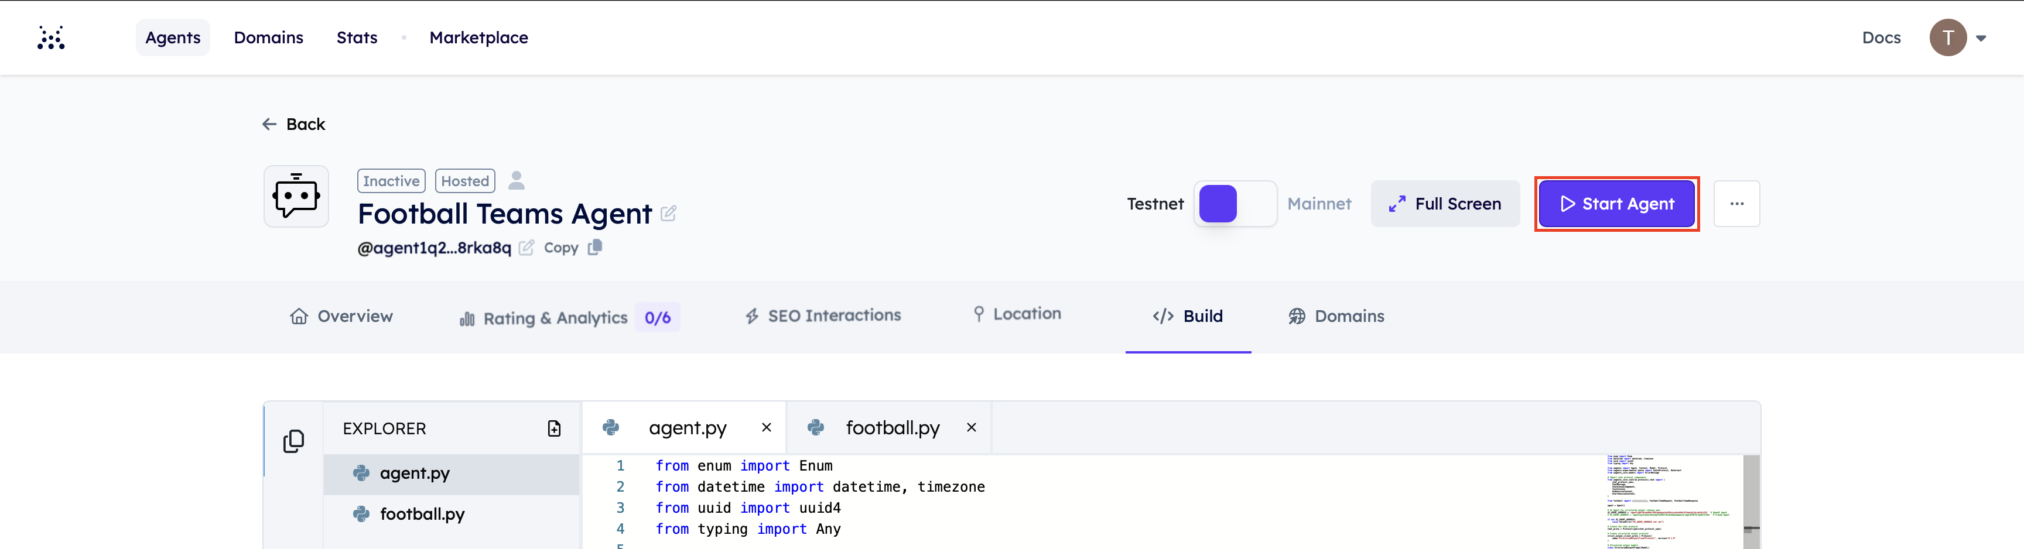This screenshot has height=549, width=2024.
Task: Open the Marketplace page
Action: [x=478, y=37]
